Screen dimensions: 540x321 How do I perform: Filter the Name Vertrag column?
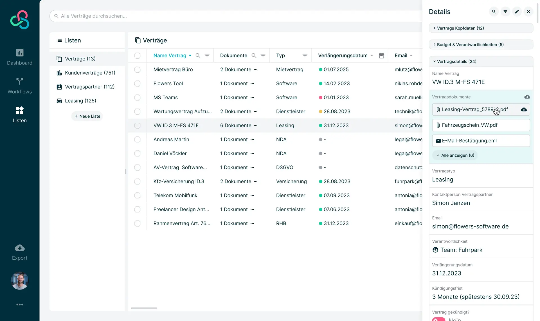(207, 55)
